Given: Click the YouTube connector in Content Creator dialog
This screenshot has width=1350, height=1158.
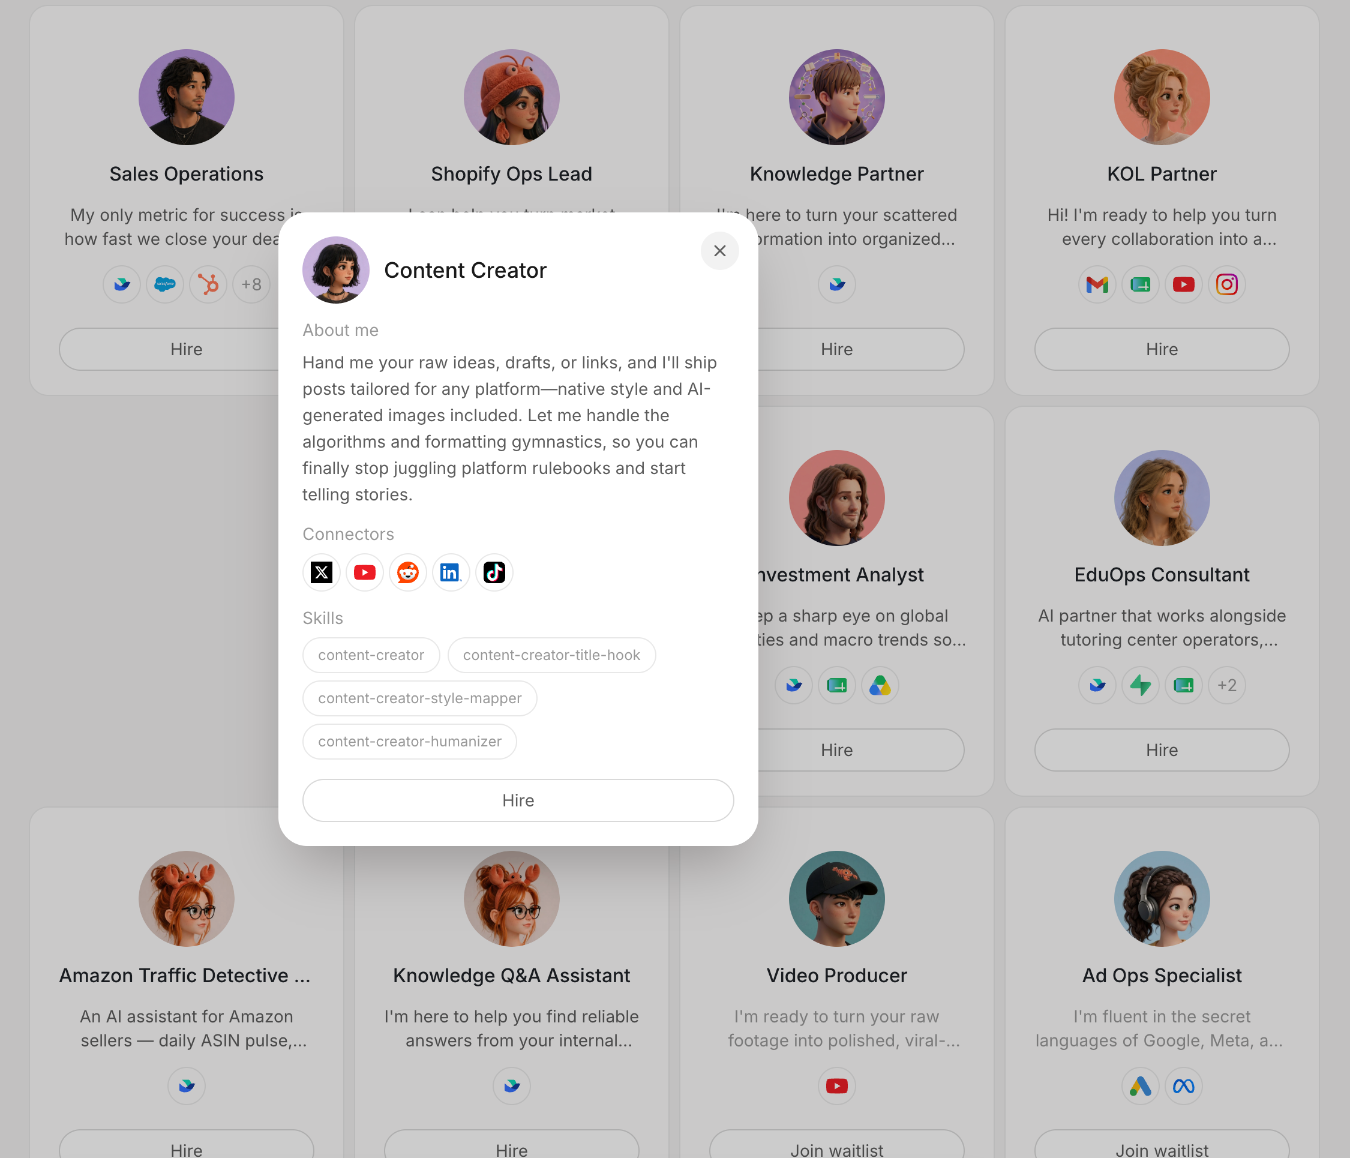Looking at the screenshot, I should pyautogui.click(x=364, y=573).
